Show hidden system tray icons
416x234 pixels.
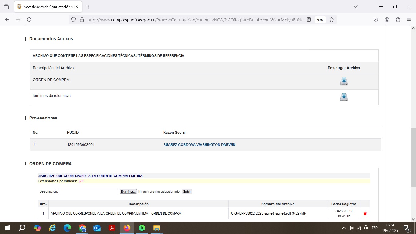(344, 228)
